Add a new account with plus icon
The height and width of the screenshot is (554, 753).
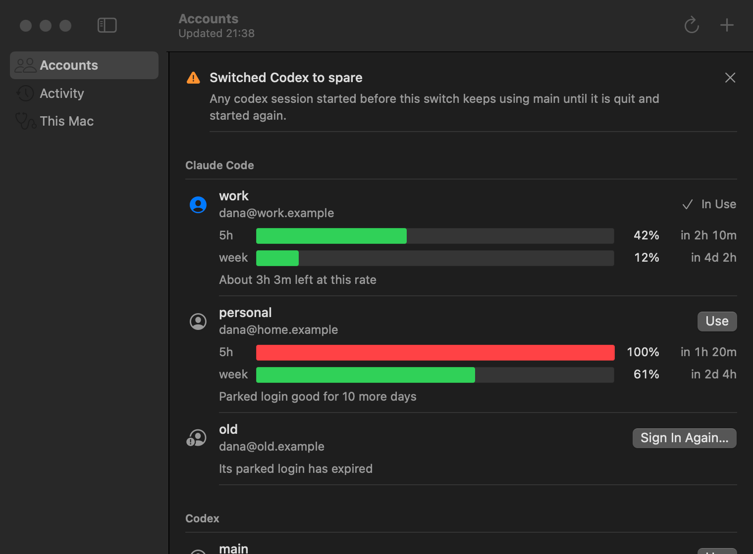(x=727, y=25)
